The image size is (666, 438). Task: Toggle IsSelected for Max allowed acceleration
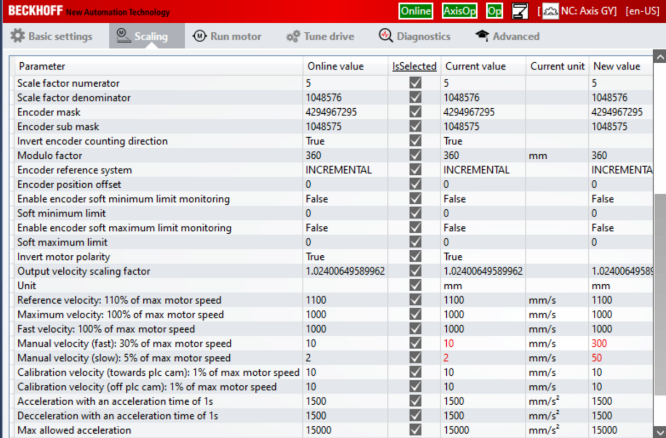coord(415,430)
